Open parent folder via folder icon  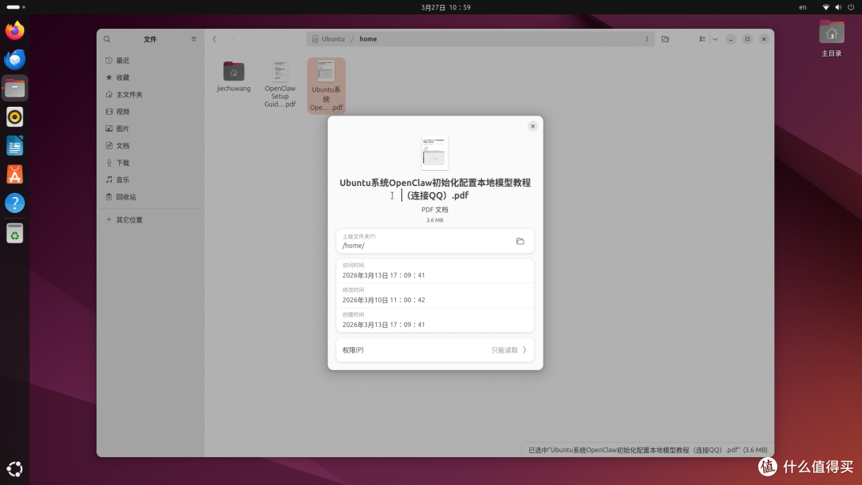coord(520,241)
